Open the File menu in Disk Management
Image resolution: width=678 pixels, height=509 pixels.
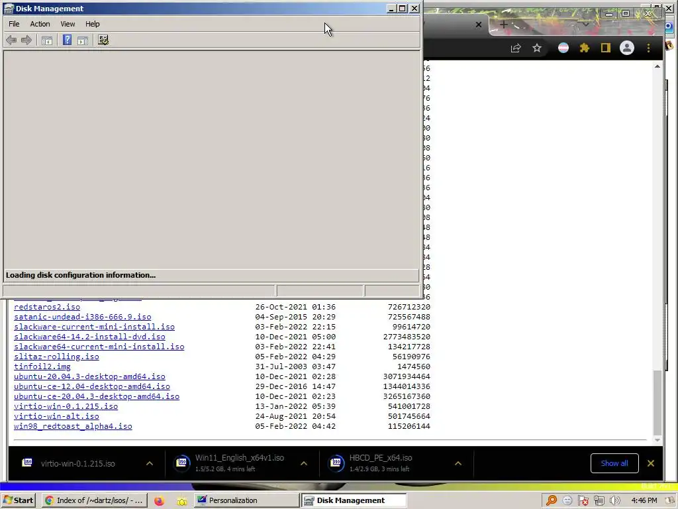pyautogui.click(x=14, y=24)
